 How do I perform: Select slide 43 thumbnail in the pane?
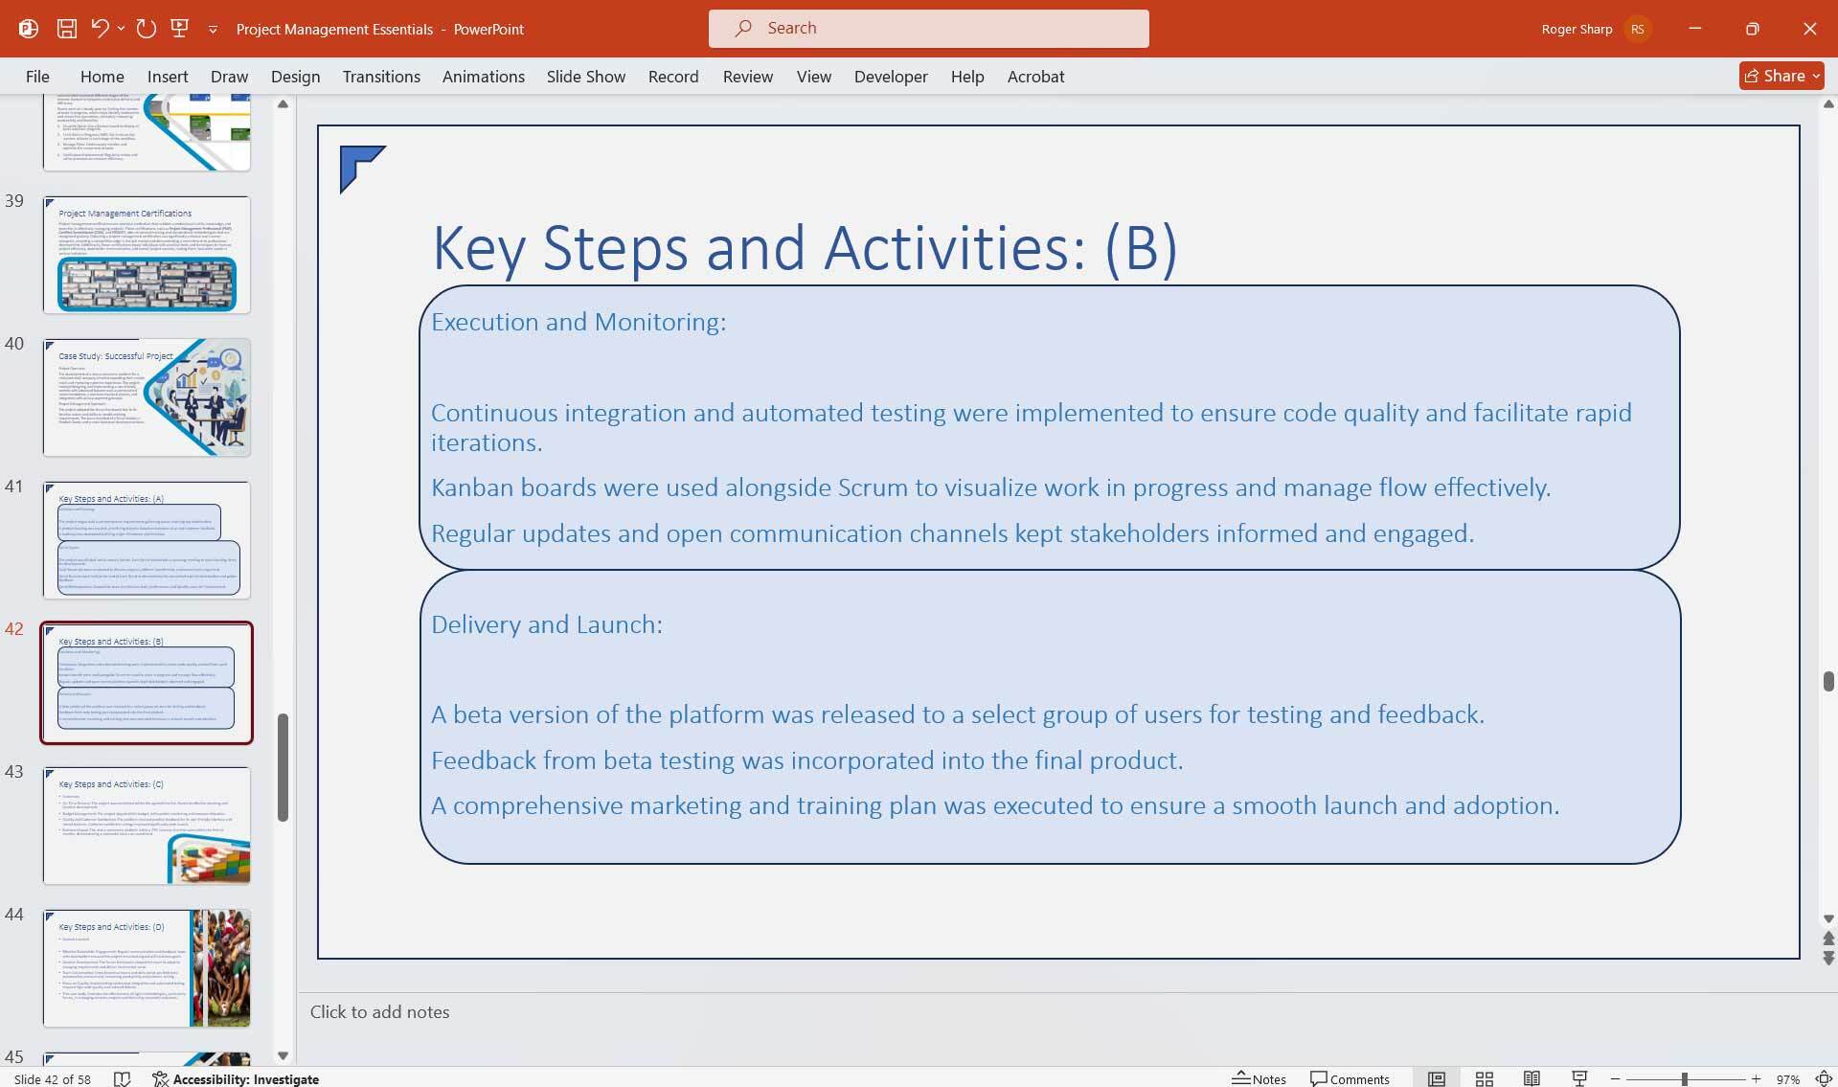pyautogui.click(x=146, y=825)
